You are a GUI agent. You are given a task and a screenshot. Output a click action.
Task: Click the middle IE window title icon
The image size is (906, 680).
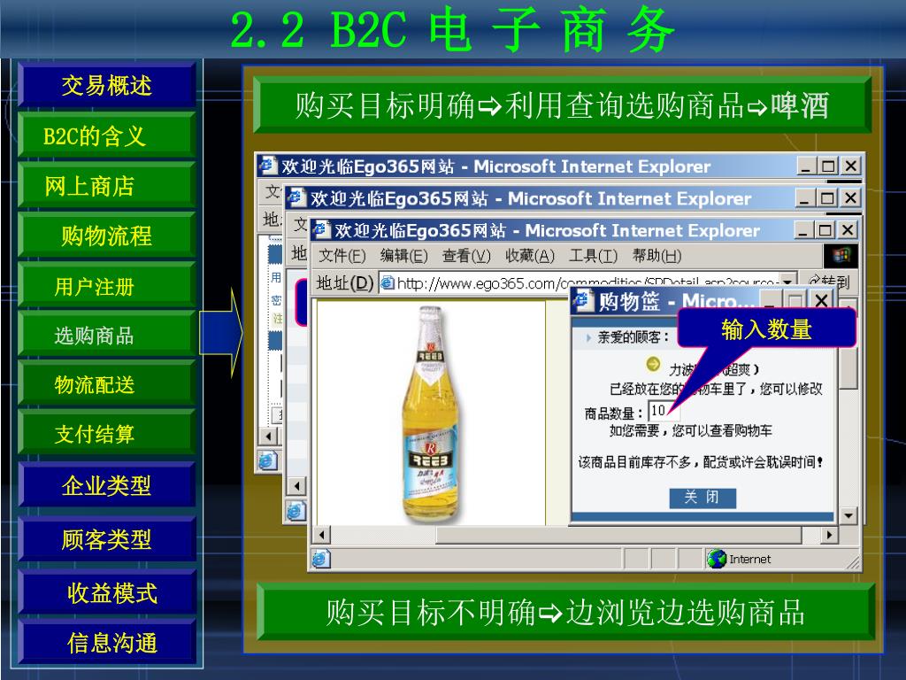click(x=296, y=198)
